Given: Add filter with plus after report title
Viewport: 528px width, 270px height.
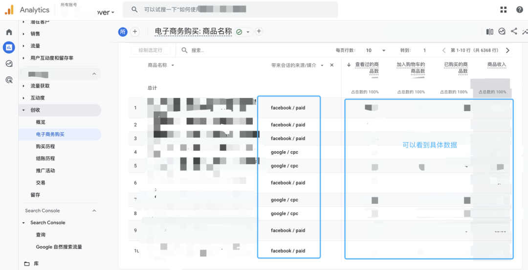Looking at the screenshot, I should tap(259, 31).
